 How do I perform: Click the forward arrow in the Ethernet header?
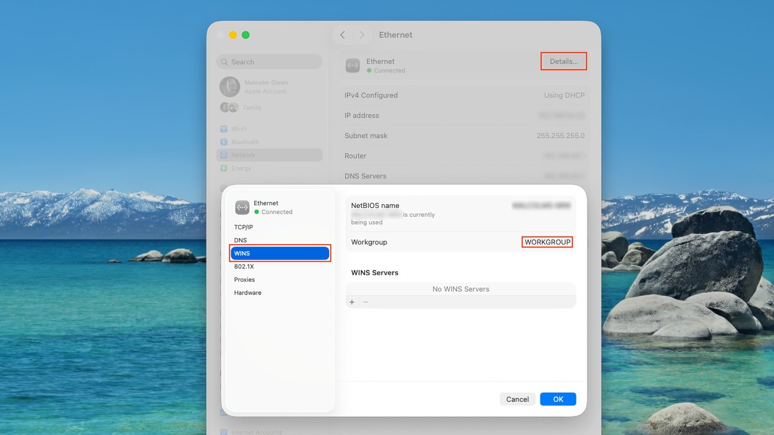[362, 35]
